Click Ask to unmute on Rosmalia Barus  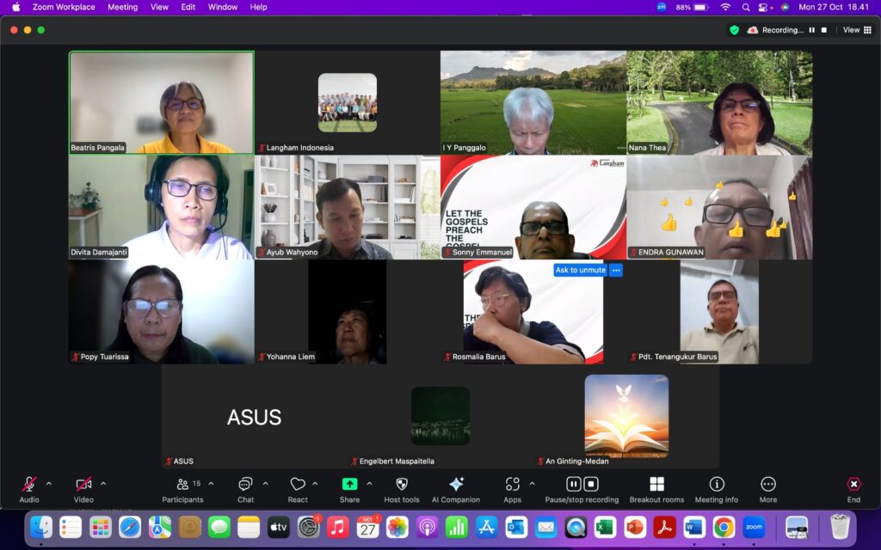pos(580,270)
